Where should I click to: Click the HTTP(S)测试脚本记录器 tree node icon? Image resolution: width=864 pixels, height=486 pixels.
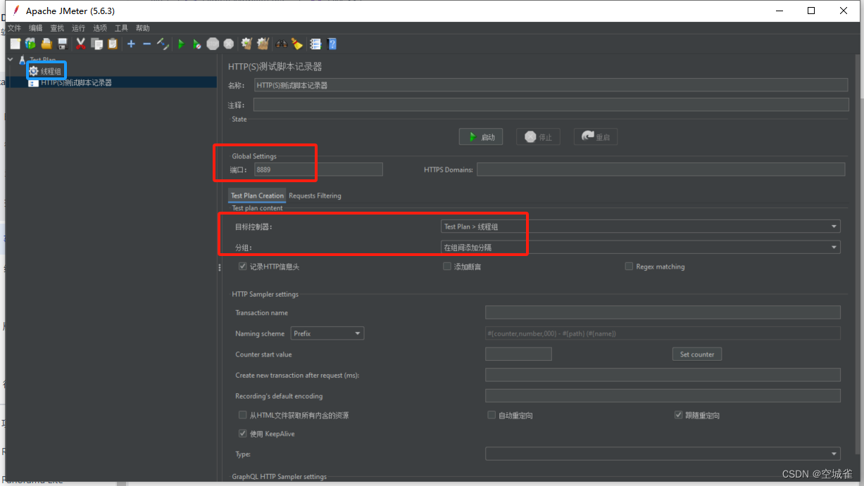click(x=33, y=83)
